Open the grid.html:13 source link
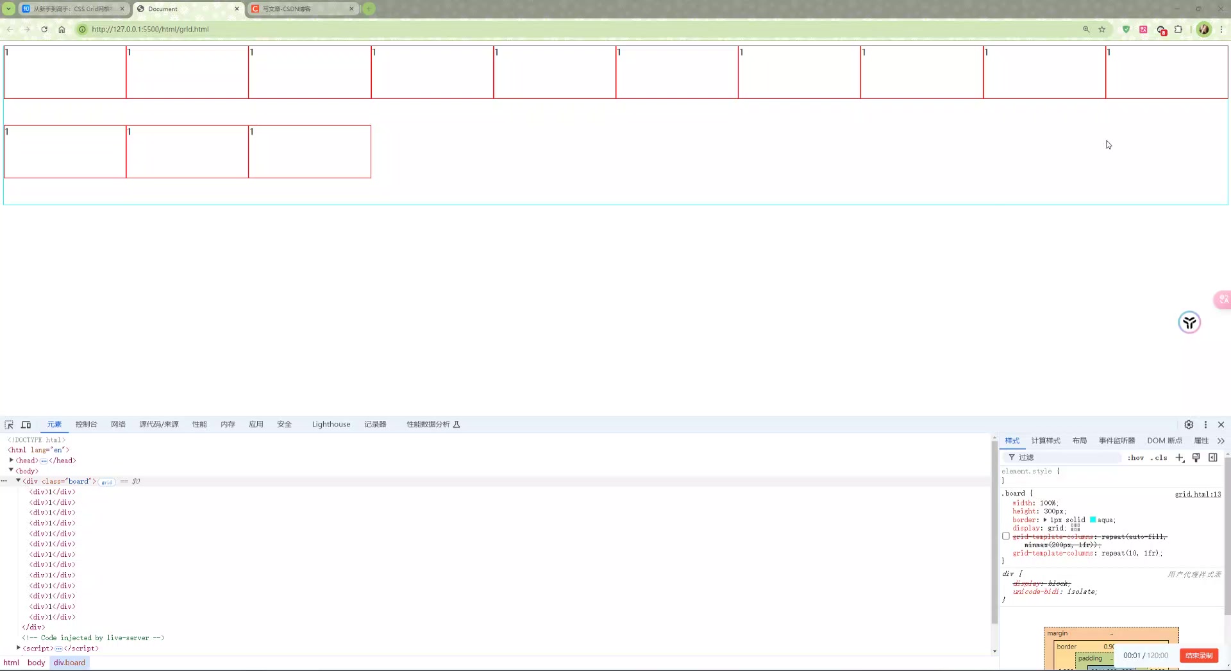 point(1197,494)
